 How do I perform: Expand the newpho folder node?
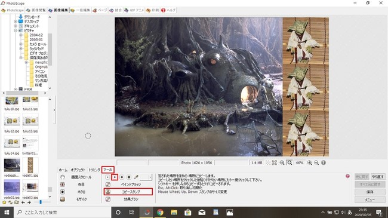click(x=26, y=63)
